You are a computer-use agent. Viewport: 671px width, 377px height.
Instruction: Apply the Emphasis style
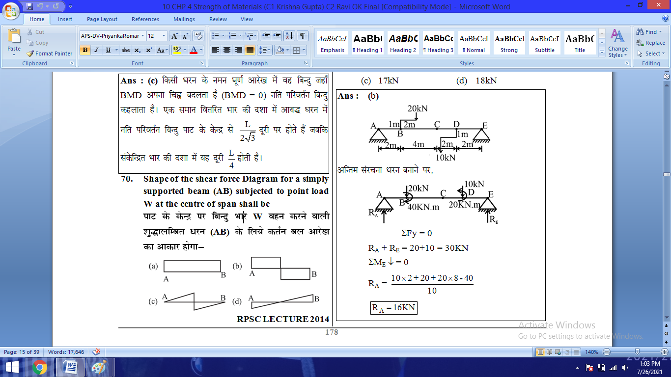point(333,43)
